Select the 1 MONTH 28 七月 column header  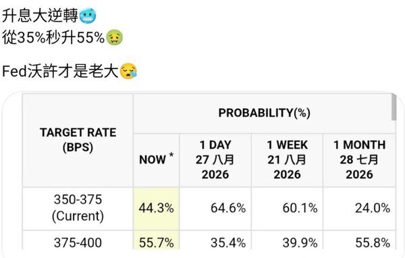[x=359, y=160]
